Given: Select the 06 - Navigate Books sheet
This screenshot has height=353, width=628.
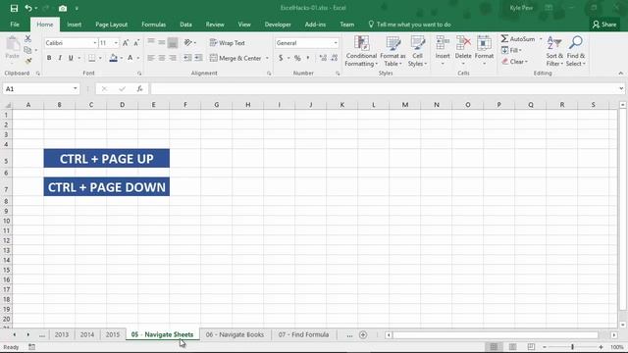Looking at the screenshot, I should coord(235,334).
